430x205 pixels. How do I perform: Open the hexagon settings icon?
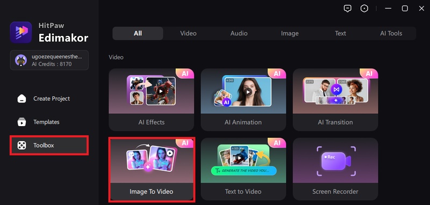click(364, 9)
